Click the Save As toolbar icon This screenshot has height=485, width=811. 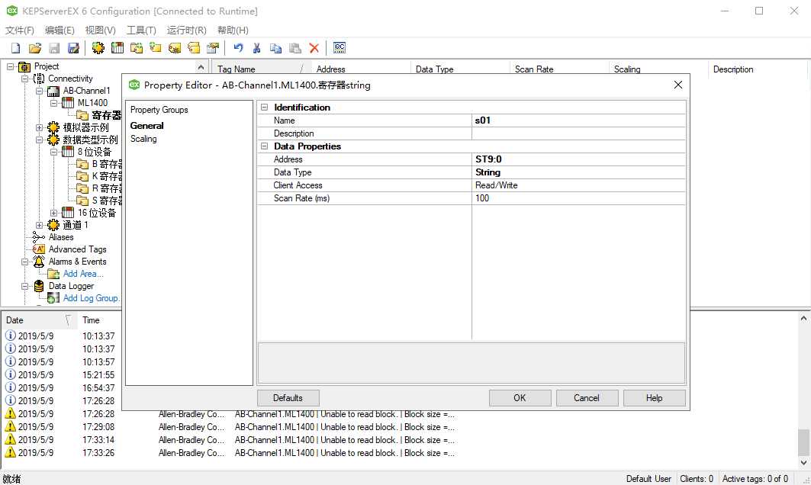click(73, 48)
